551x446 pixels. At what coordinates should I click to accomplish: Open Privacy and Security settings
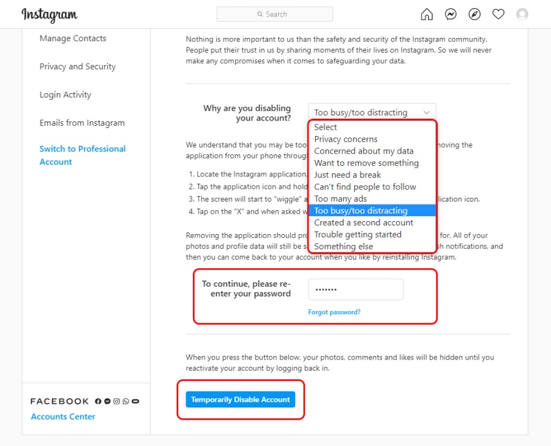78,67
